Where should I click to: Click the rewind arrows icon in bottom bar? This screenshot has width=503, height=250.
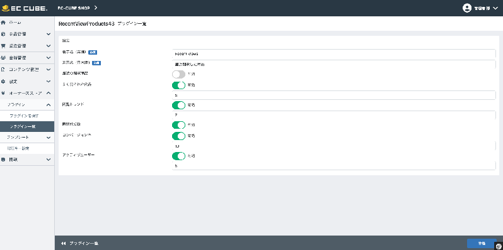point(63,243)
